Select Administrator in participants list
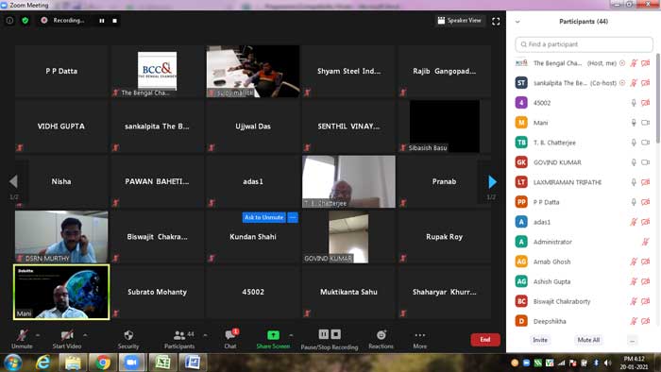This screenshot has height=372, width=661. (583, 242)
